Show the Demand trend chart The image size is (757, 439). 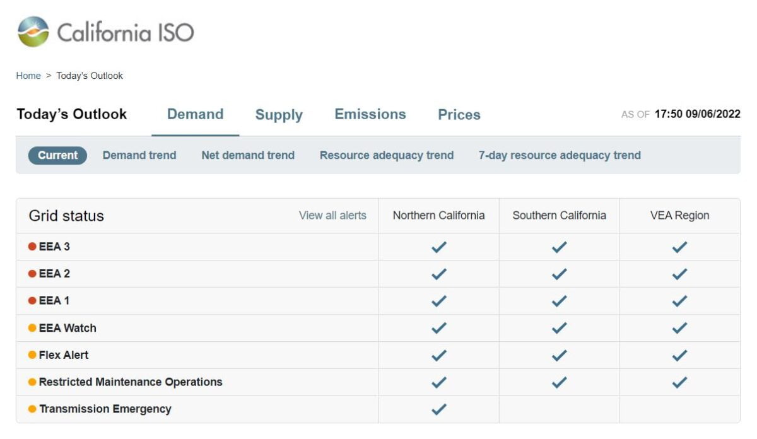(139, 155)
